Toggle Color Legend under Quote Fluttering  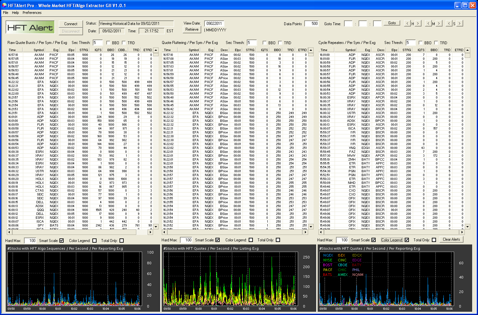251,240
